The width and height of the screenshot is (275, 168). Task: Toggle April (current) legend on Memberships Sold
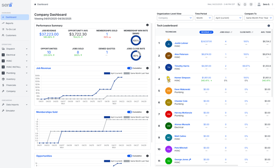[x=113, y=117]
